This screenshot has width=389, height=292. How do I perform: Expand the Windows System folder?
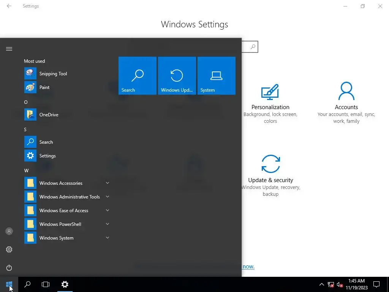pos(67,238)
